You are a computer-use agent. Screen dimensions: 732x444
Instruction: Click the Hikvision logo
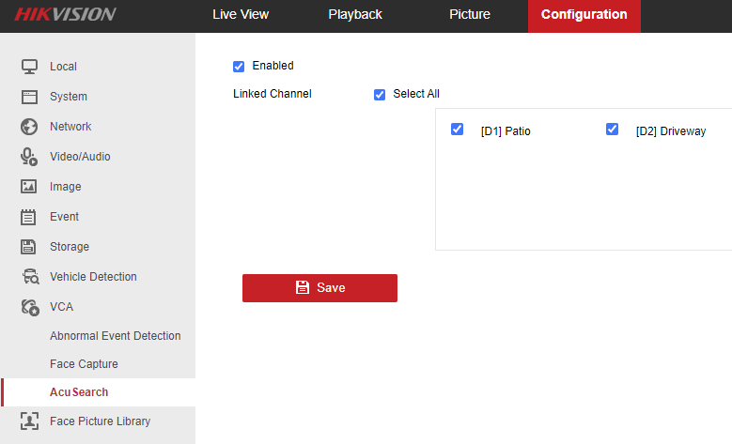pyautogui.click(x=65, y=15)
